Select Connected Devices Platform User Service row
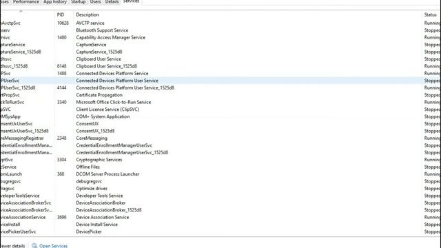Screen dimensions: 441x248 point(220,81)
